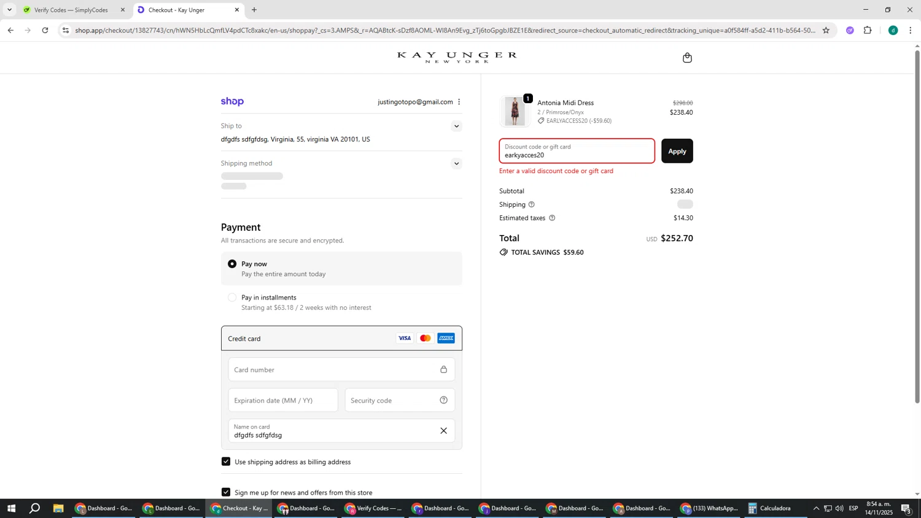Select the Pay now radio option
The width and height of the screenshot is (921, 518).
(x=232, y=264)
